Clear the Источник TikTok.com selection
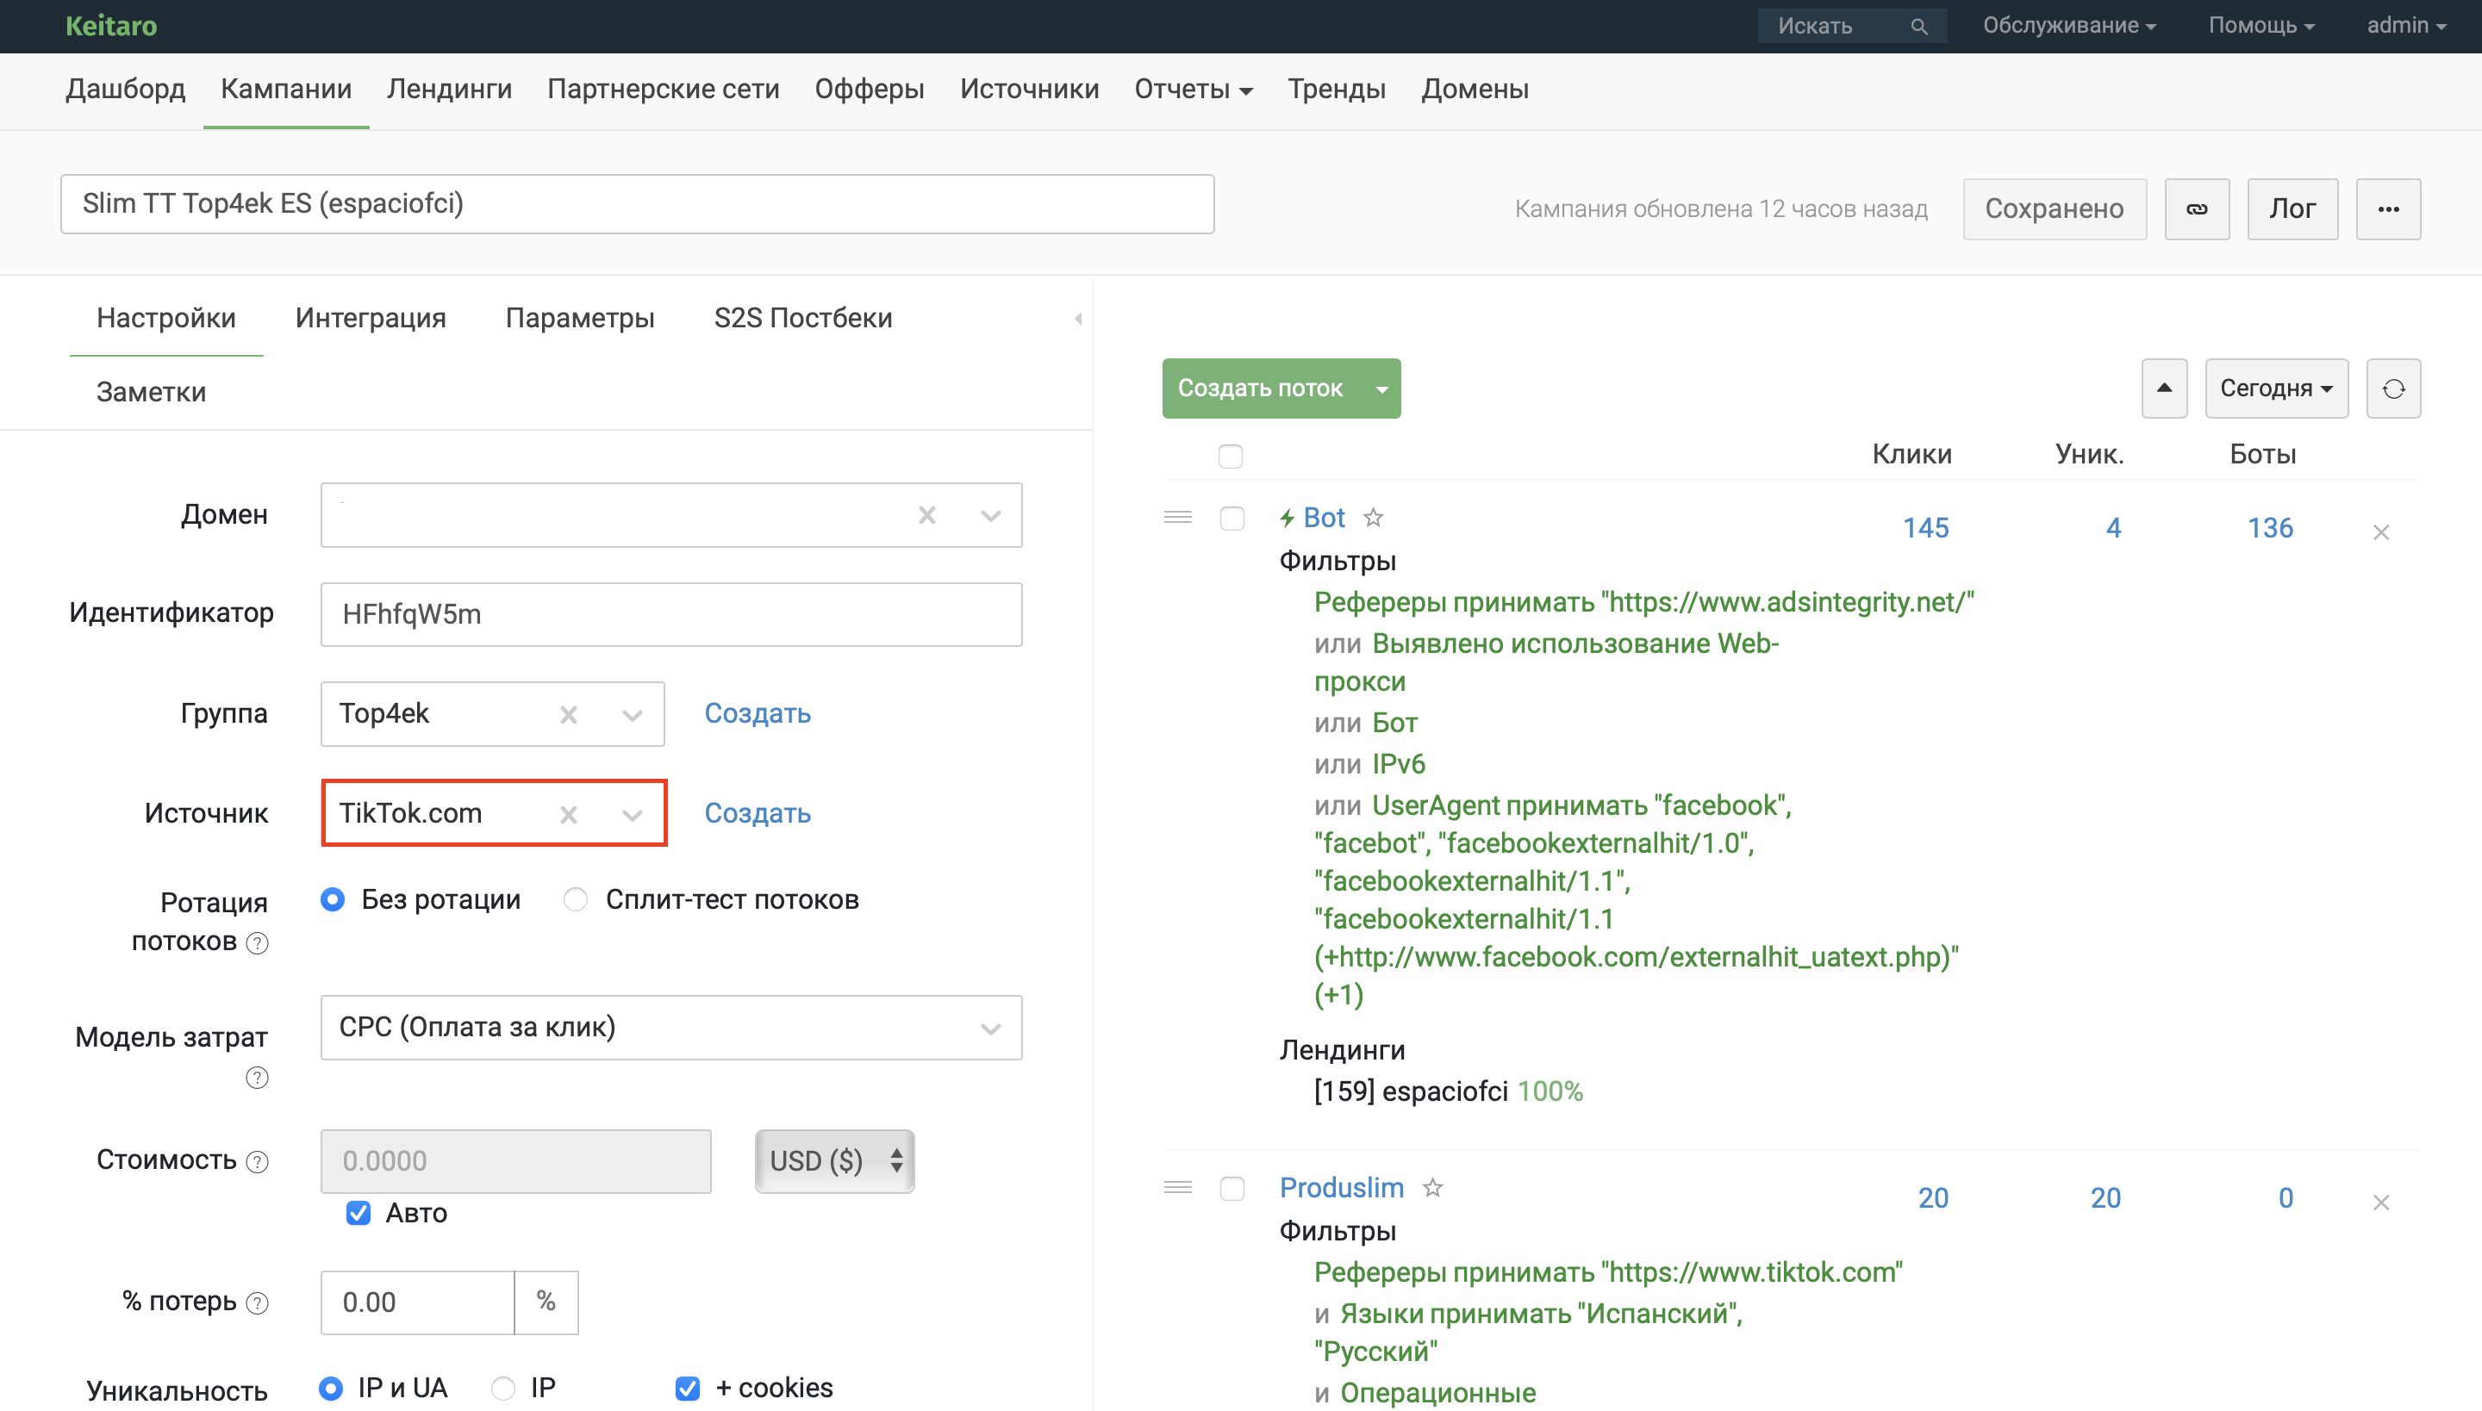Viewport: 2482px width, 1411px height. point(568,815)
